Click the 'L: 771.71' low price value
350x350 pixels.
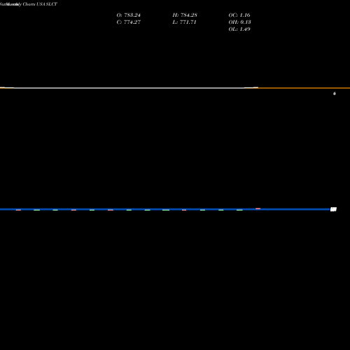tap(184, 22)
